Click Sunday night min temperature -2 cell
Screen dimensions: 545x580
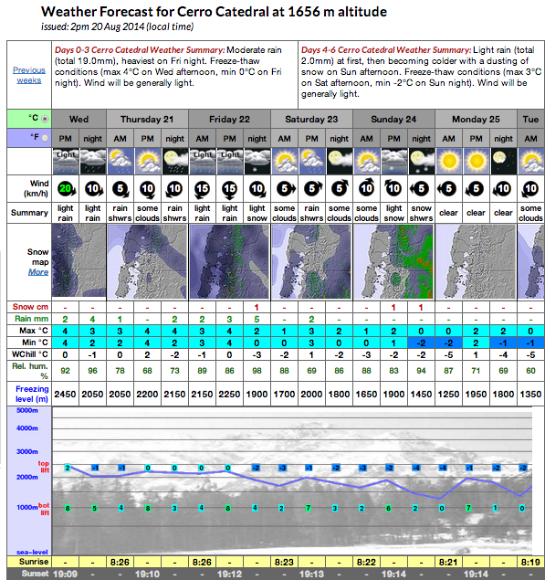tap(421, 343)
